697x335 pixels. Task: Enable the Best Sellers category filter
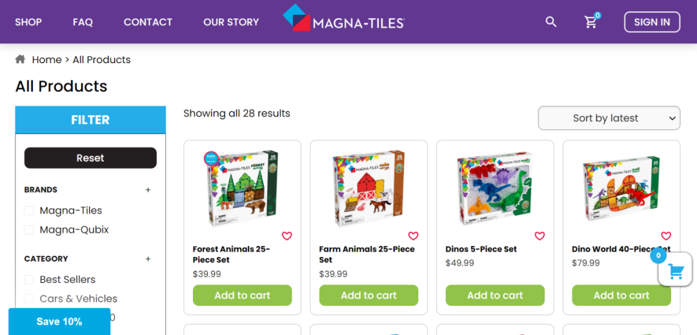pyautogui.click(x=29, y=280)
